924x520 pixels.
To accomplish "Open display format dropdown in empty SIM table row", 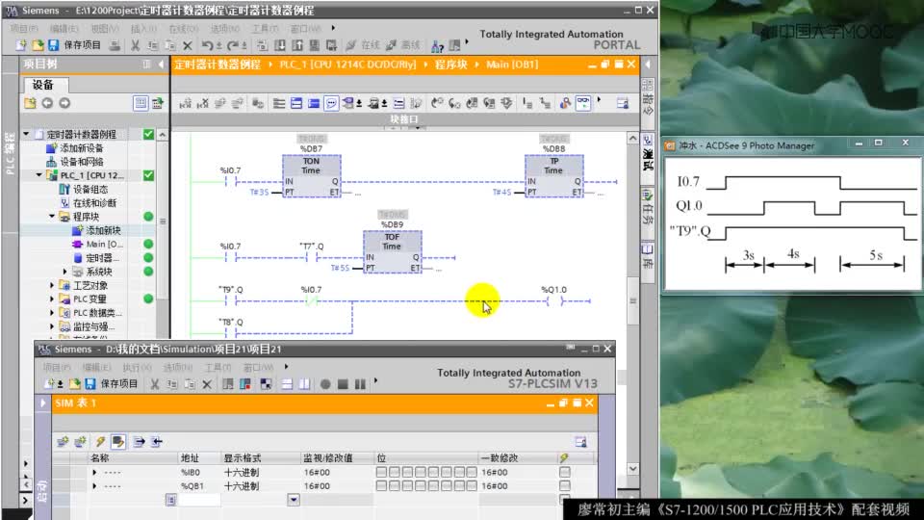I will 294,500.
